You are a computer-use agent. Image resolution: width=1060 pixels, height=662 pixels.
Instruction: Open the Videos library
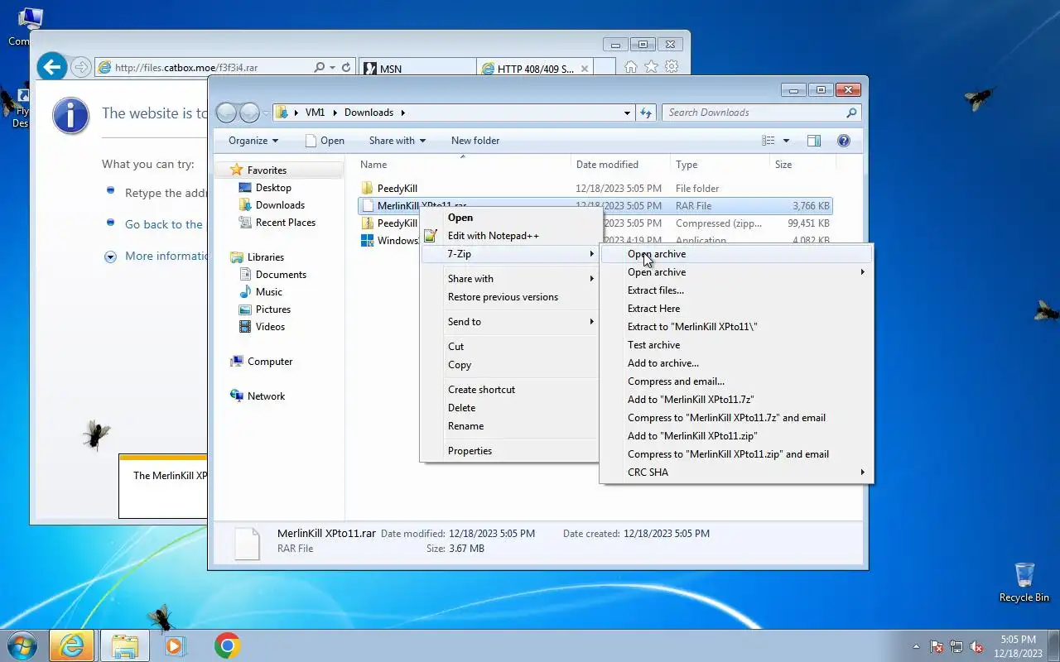(x=270, y=327)
